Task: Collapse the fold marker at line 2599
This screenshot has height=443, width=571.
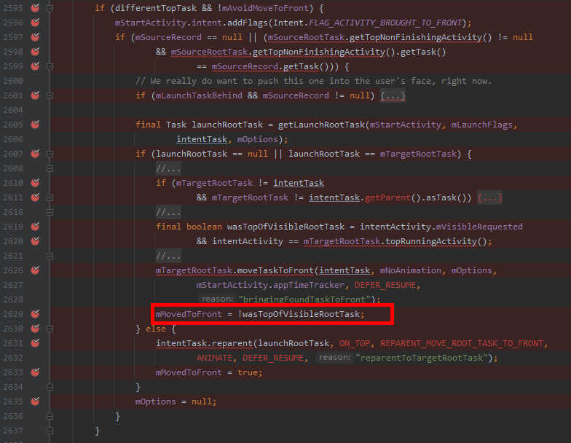Action: coord(50,66)
